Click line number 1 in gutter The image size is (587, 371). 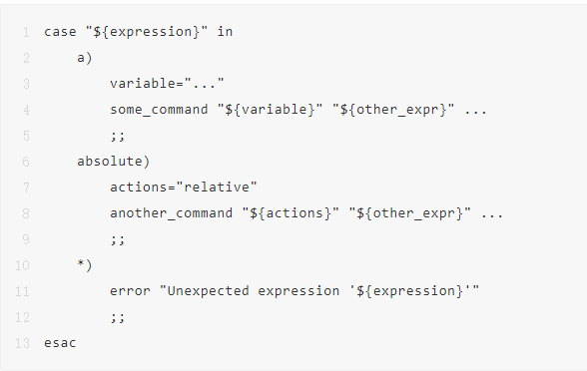coord(26,32)
